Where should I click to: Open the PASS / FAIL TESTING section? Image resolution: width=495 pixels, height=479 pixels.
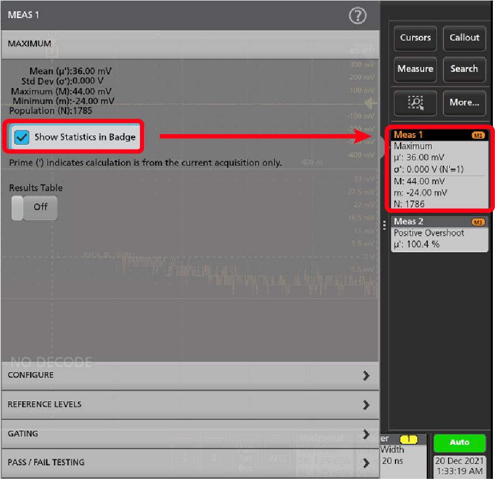click(x=190, y=463)
